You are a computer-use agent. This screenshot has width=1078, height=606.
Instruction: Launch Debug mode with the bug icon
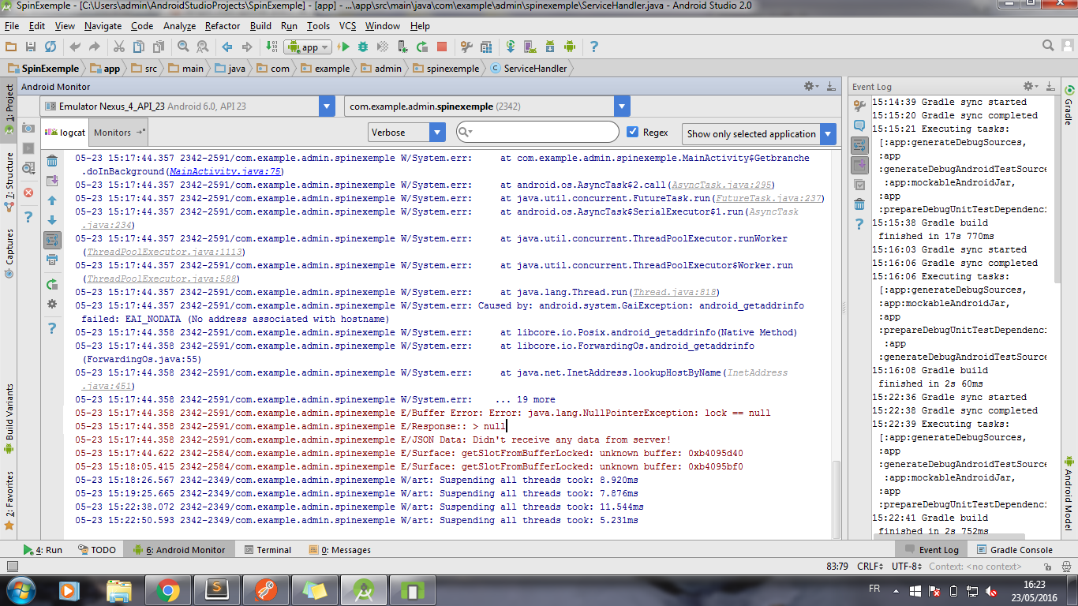[x=363, y=47]
